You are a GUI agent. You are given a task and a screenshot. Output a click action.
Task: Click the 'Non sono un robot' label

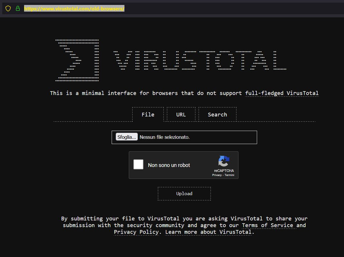(x=169, y=165)
